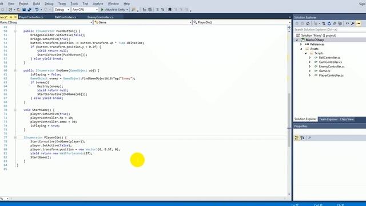Expand the References node in Solution Explorer
The image size is (366, 206).
[x=301, y=45]
